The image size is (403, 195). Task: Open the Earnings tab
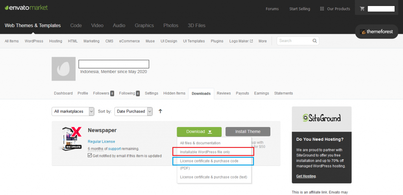(x=261, y=93)
